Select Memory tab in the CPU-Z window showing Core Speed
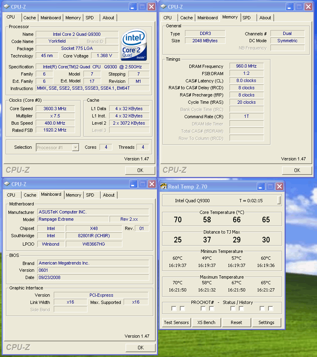Screen dimensions: 317x357 point(73,18)
